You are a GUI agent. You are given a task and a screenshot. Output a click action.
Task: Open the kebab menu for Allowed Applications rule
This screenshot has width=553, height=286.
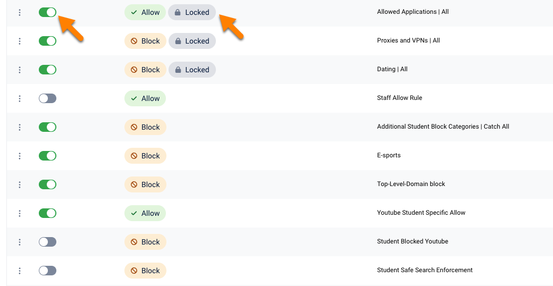[20, 12]
